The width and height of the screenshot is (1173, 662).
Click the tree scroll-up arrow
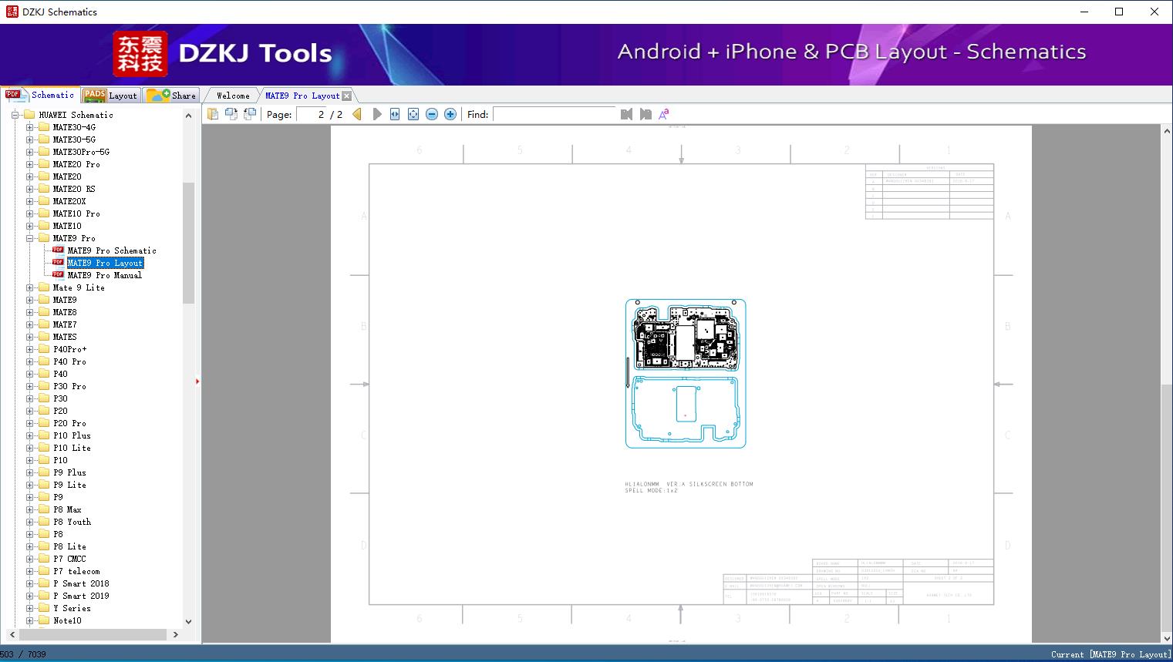188,115
